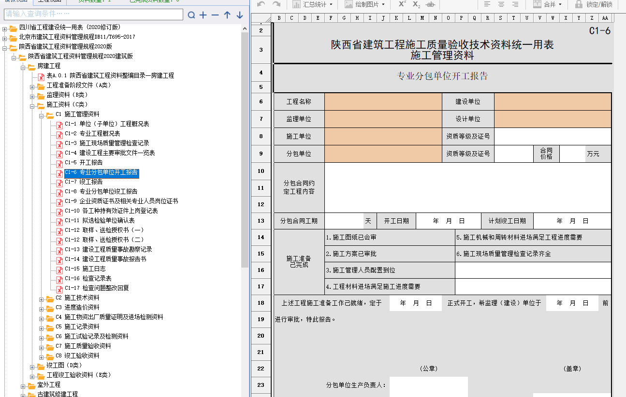Expand the C2 施工技术资料 folder

[x=42, y=298]
